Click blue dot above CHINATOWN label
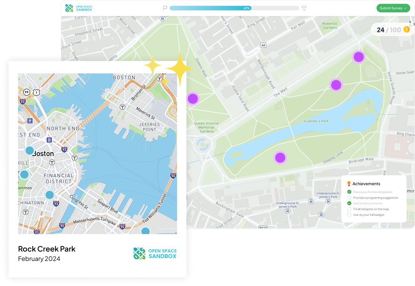Viewport: 415px width, 286px height. coord(50,195)
